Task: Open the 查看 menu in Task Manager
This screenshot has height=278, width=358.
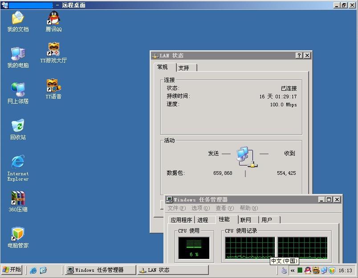Action: click(x=224, y=208)
